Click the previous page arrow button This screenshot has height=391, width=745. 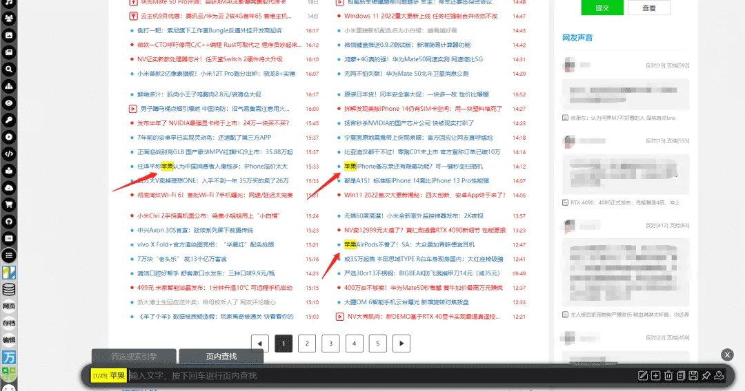(259, 343)
